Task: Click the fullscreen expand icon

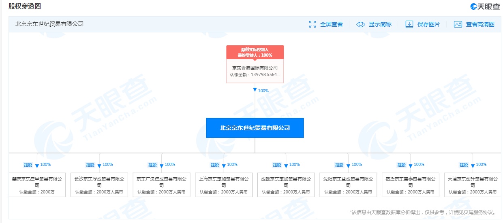Action: [x=312, y=24]
